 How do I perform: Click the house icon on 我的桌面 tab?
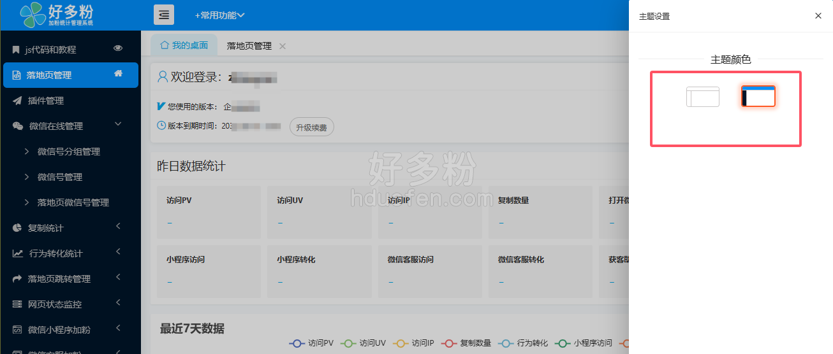[165, 45]
